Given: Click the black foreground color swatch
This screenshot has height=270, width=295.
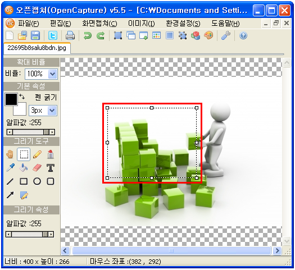Looking at the screenshot, I should point(11,99).
